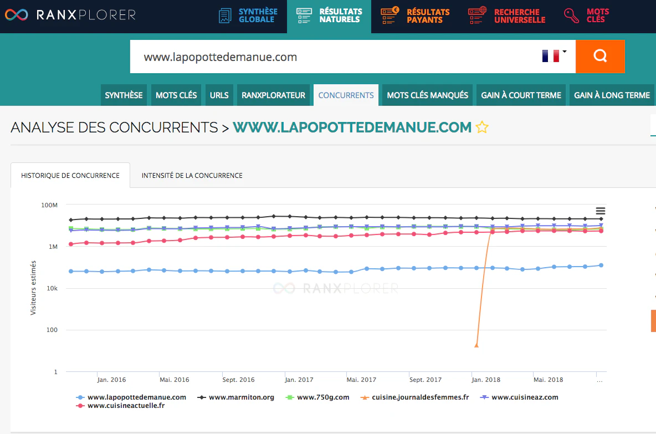Toggle www.cuisineactuelle.fr series in legend
Screen dimensions: 656x434
tap(120, 406)
